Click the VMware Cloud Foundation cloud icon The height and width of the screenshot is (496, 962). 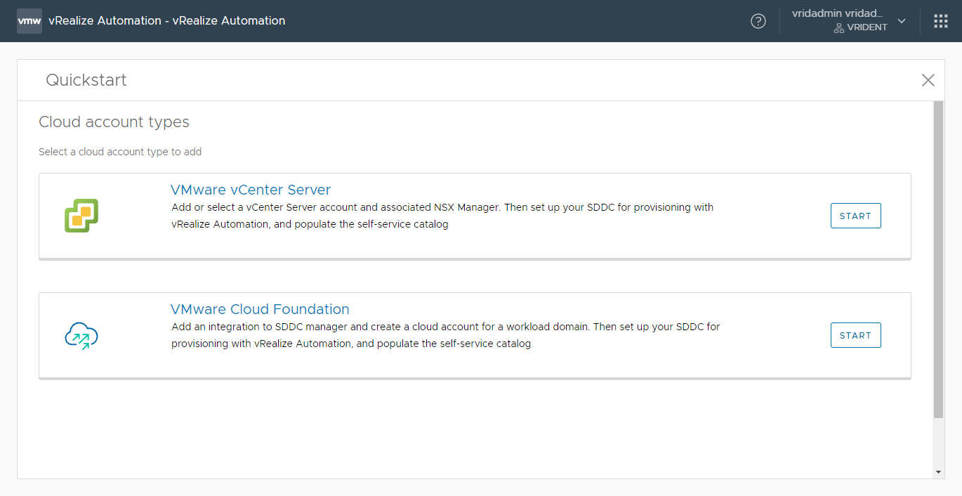tap(81, 336)
